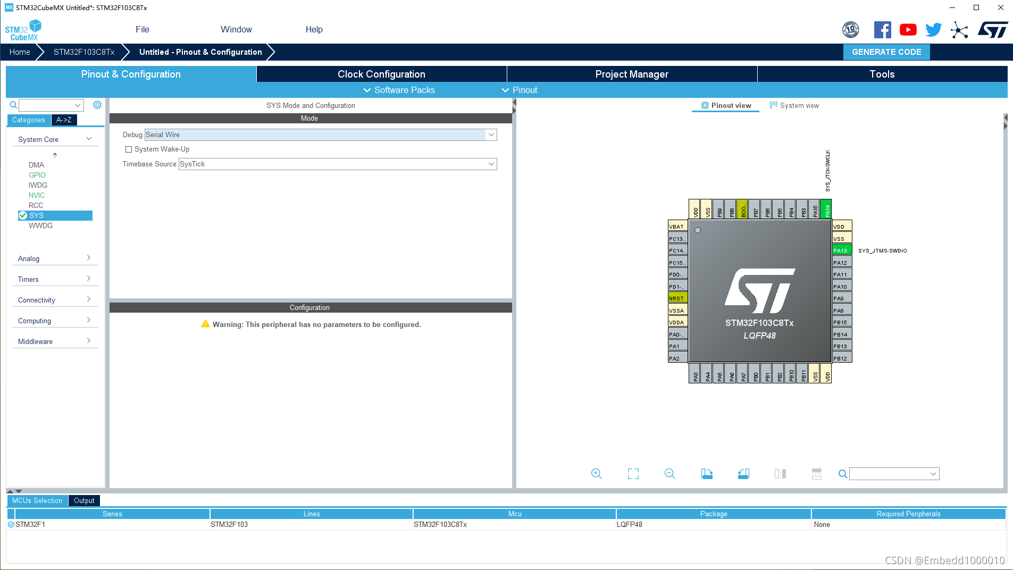The height and width of the screenshot is (570, 1013).
Task: Select the PA10 pin
Action: coord(842,286)
